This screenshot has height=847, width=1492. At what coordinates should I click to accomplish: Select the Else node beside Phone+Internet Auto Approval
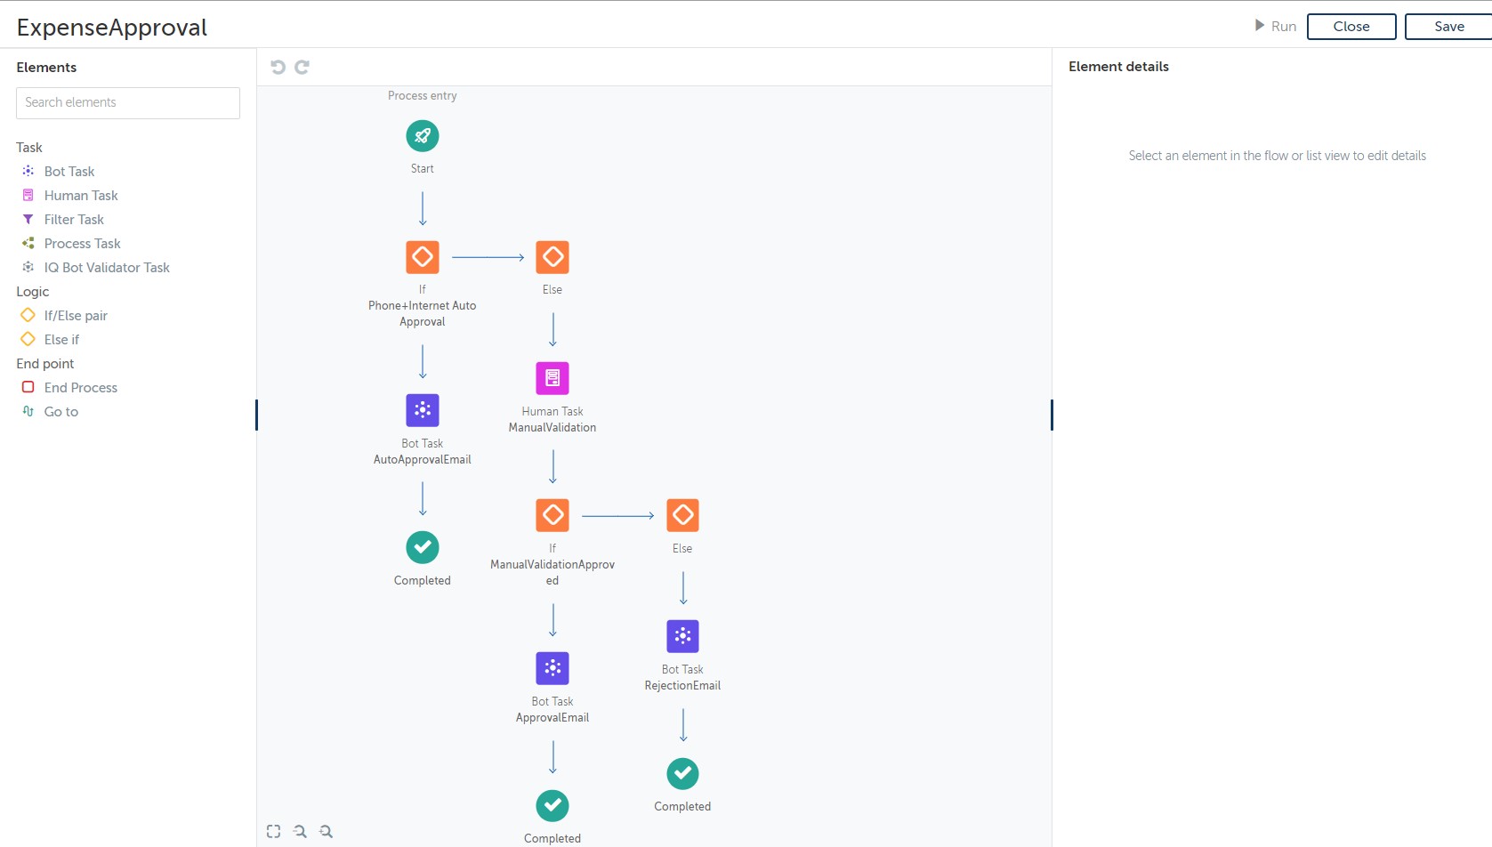pyautogui.click(x=552, y=257)
